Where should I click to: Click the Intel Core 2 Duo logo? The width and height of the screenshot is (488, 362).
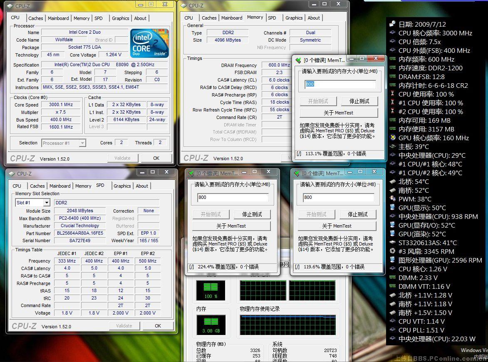[x=149, y=43]
